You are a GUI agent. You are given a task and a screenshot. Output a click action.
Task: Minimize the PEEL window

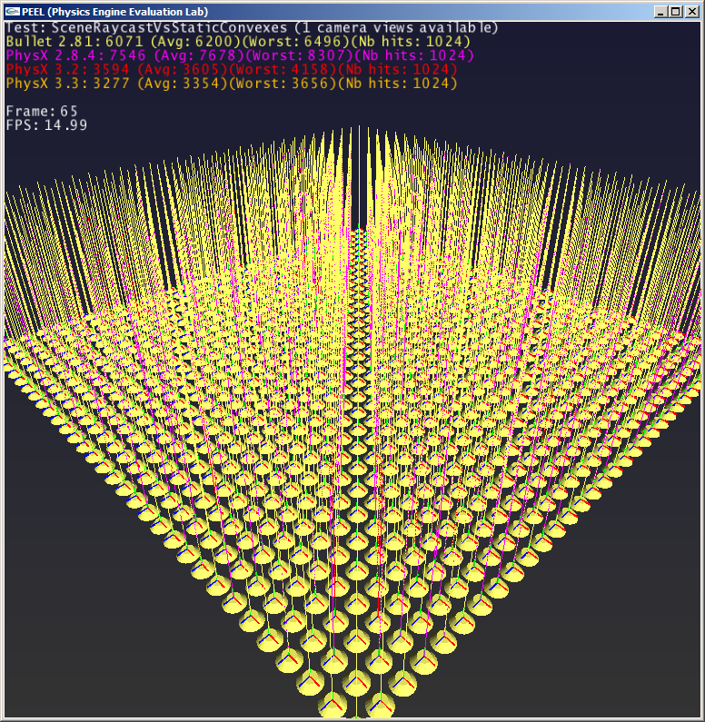(660, 12)
